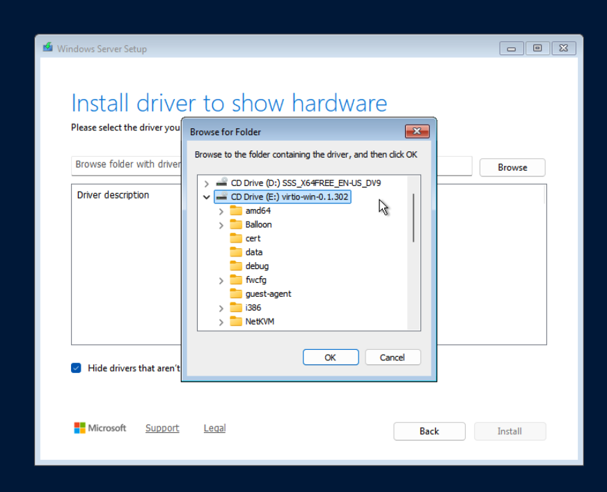Click the cert folder icon
The image size is (607, 492).
(x=236, y=238)
